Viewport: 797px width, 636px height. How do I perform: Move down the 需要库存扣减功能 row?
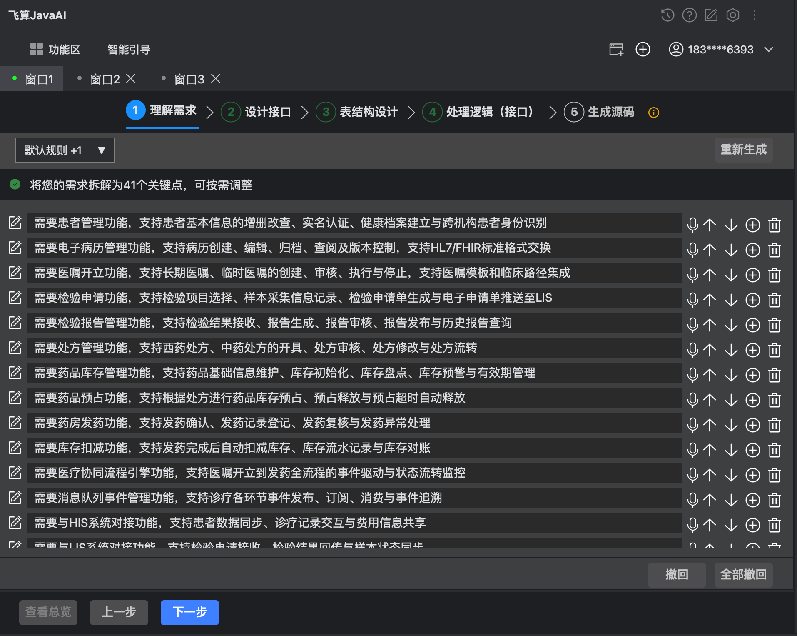click(x=731, y=450)
